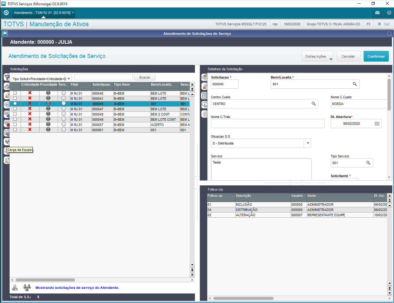
Task: Check the box for solicitation 000057
Action: click(15, 125)
